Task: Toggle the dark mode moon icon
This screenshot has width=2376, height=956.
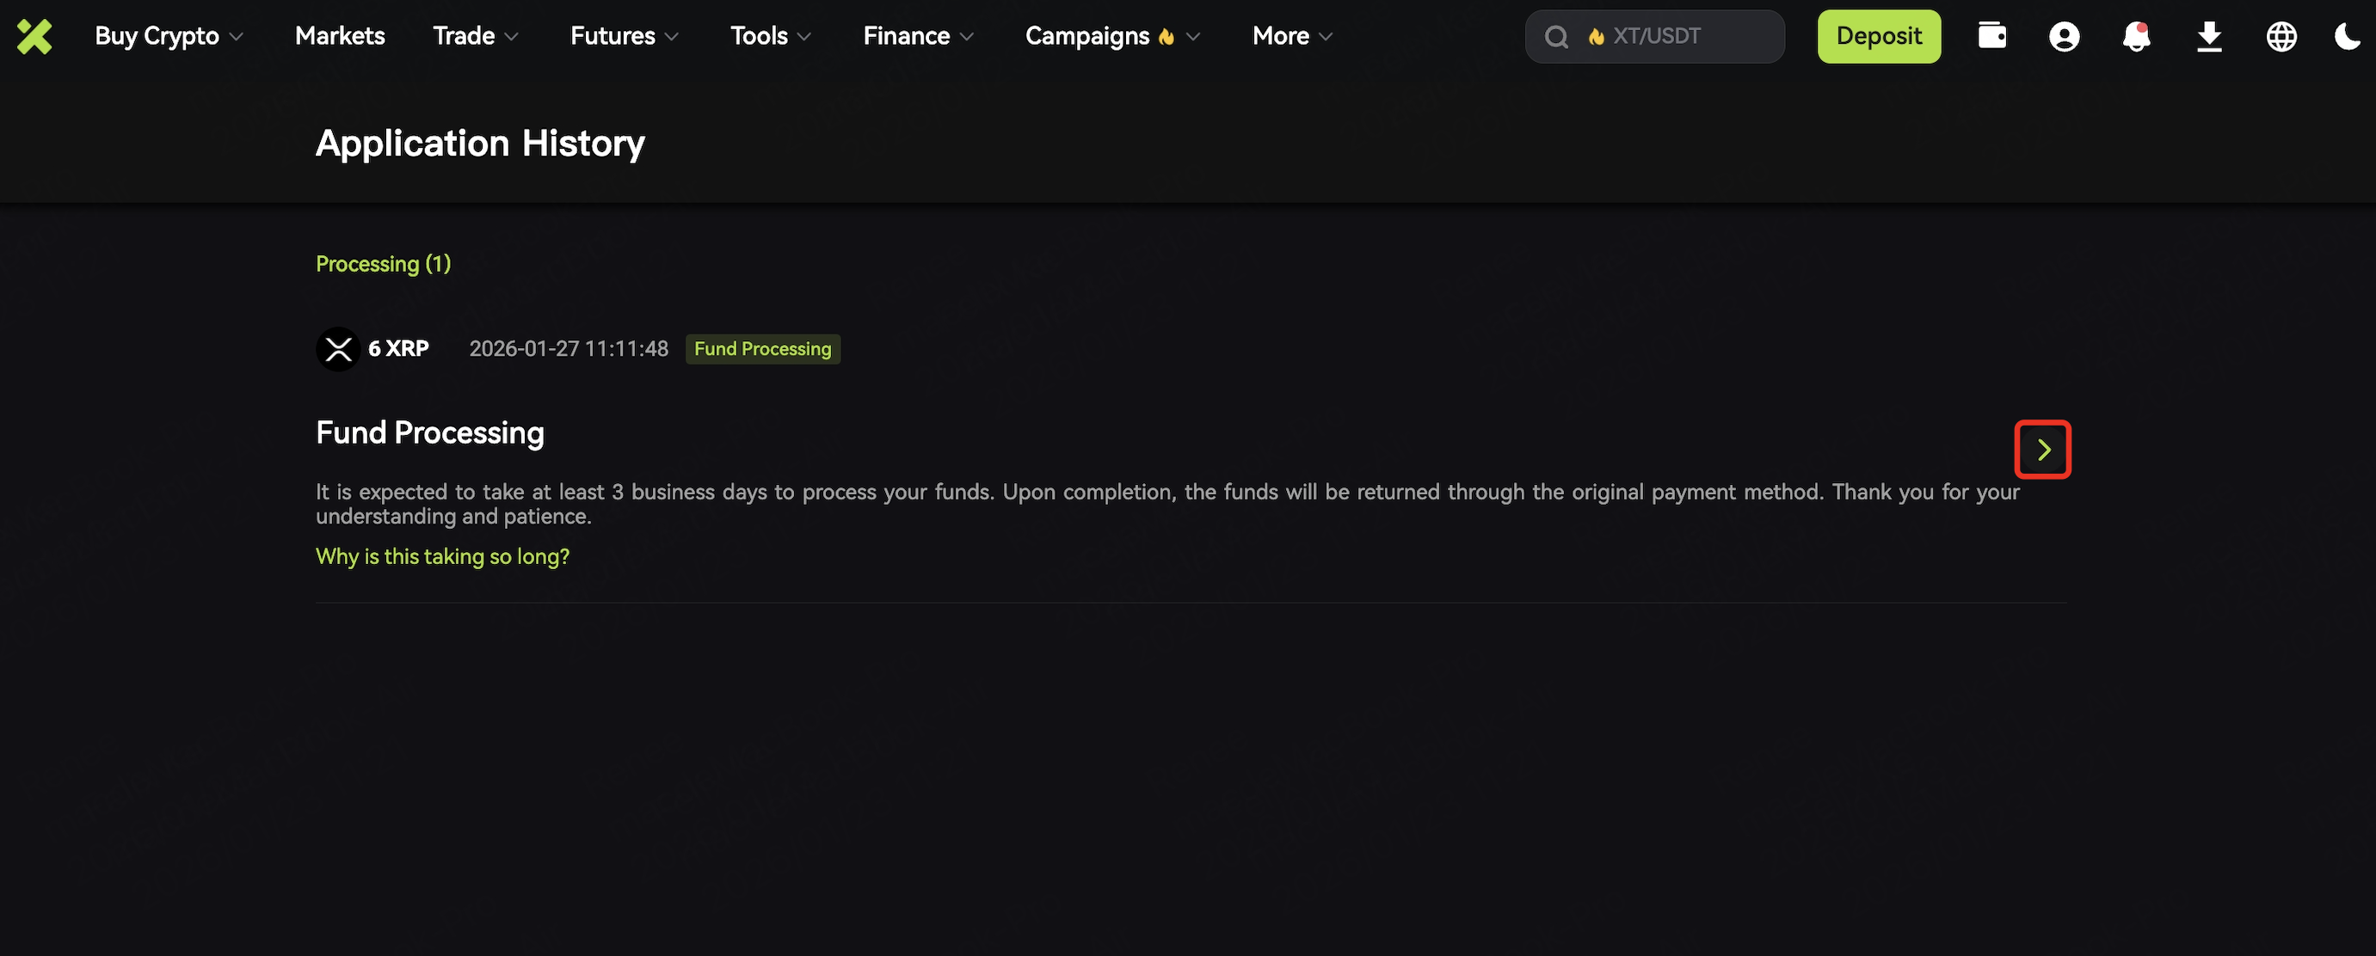Action: point(2346,37)
